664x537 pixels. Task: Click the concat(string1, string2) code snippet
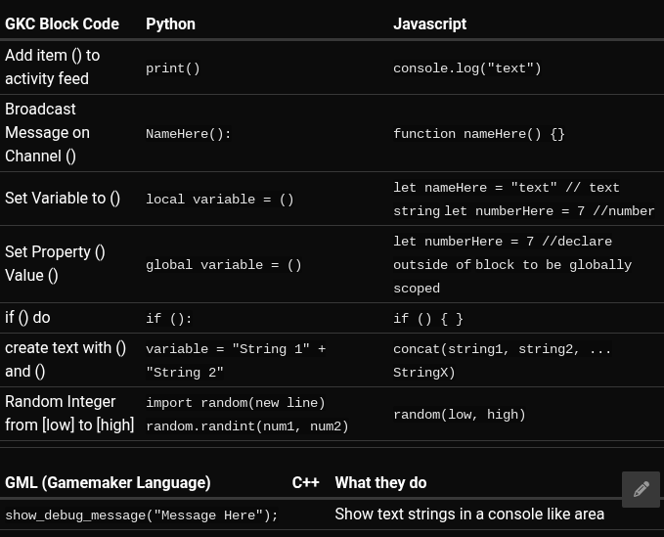tap(502, 349)
